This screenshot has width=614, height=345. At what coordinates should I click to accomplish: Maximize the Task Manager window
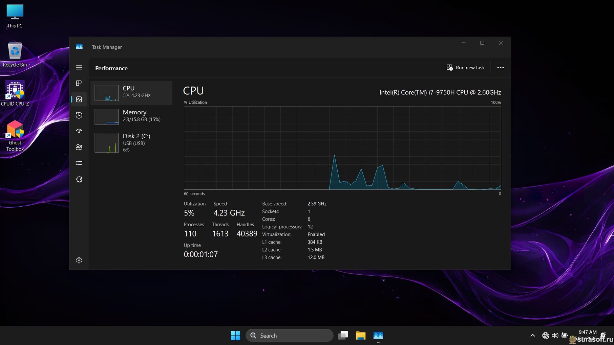click(x=482, y=43)
